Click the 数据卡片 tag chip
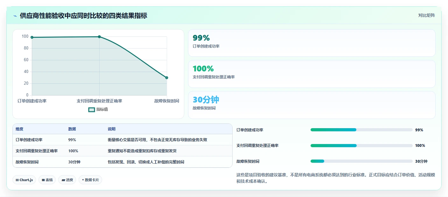Viewport: 448px width, 197px height. click(x=90, y=180)
